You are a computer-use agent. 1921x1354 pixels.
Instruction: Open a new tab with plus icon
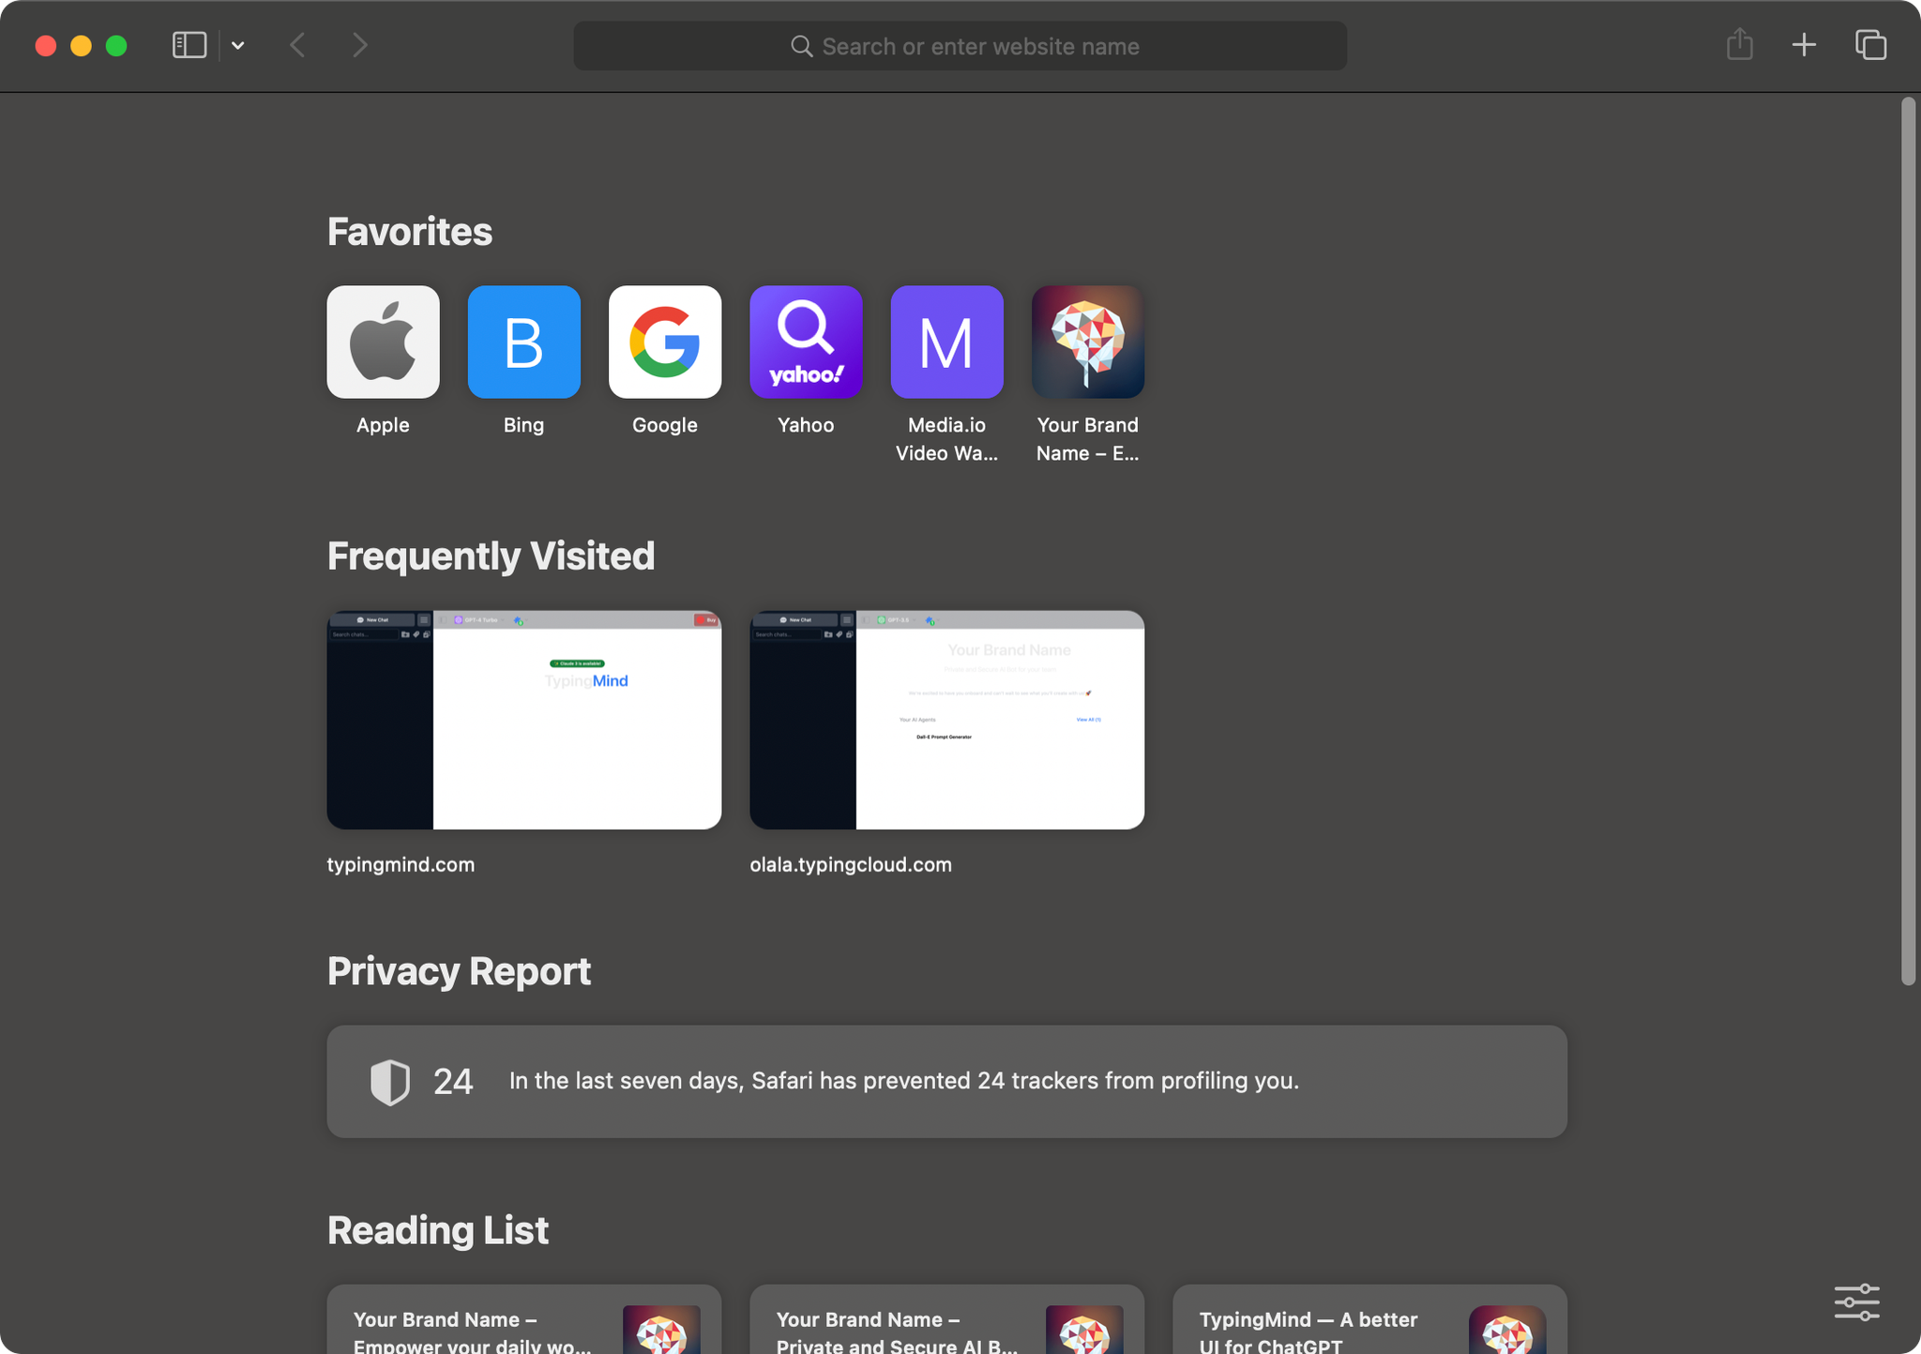[x=1803, y=45]
